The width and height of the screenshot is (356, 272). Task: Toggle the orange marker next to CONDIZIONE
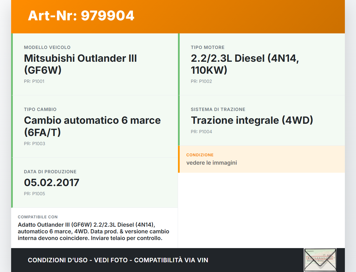click(x=179, y=159)
